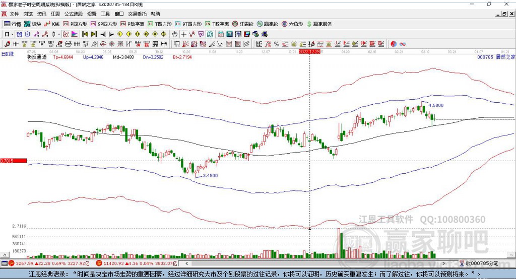Expand the 日 period dropdown
The width and height of the screenshot is (516, 279).
pyautogui.click(x=12, y=34)
